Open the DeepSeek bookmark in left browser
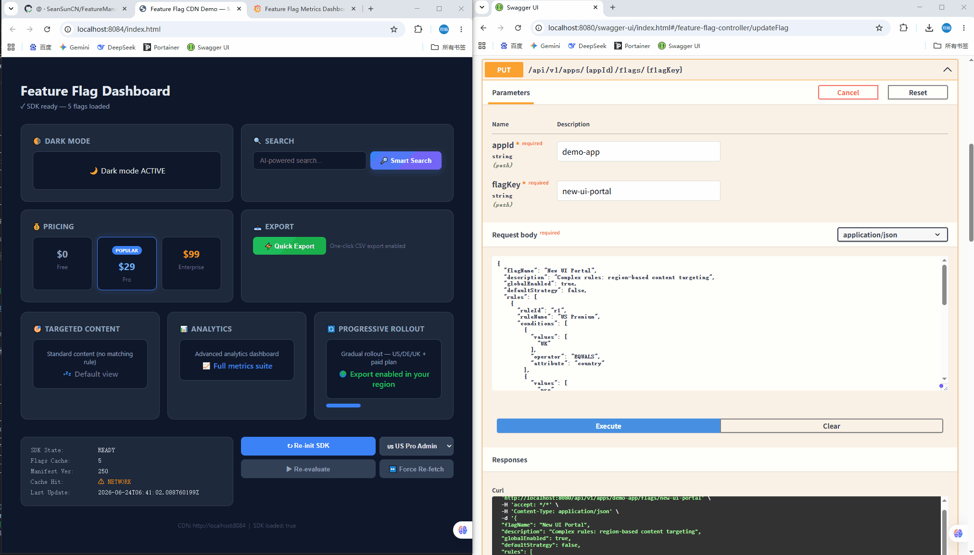The image size is (974, 555). (116, 47)
